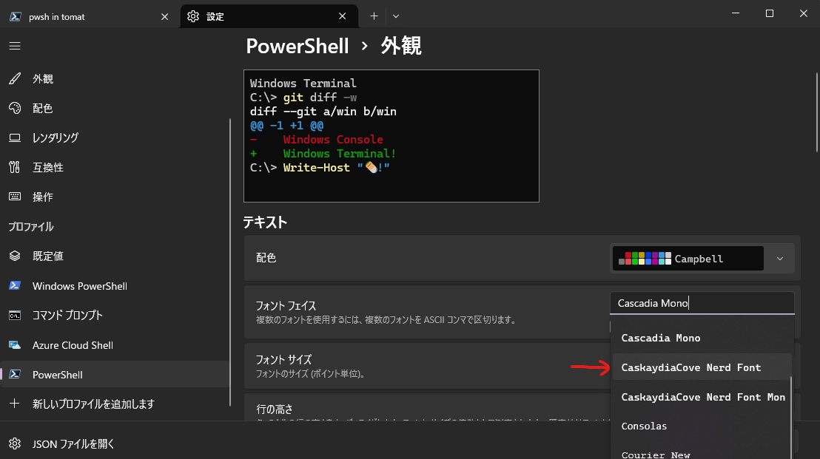Screen dimensions: 820x459
Task: Click the gear icon beside JSON file
Action: pos(15,444)
